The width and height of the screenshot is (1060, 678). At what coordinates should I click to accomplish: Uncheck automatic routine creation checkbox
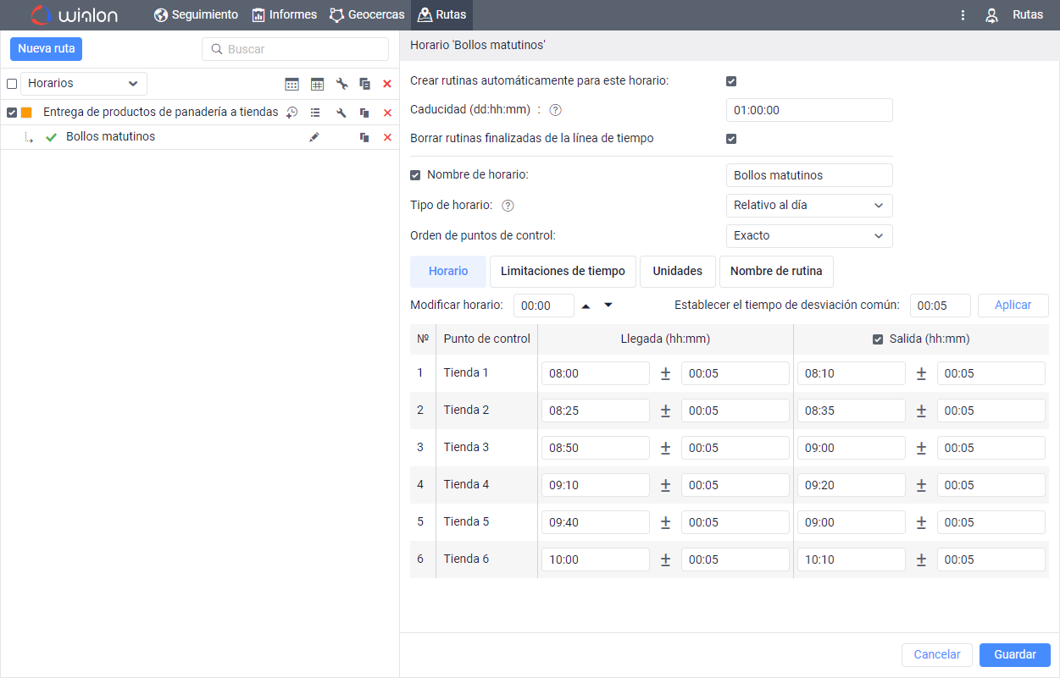731,81
